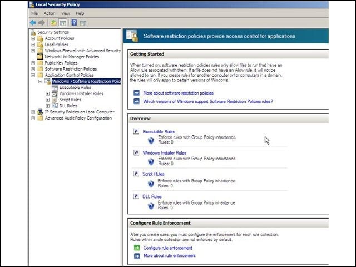Open More about software restriction policies link
The image size is (356, 267).
tap(178, 93)
